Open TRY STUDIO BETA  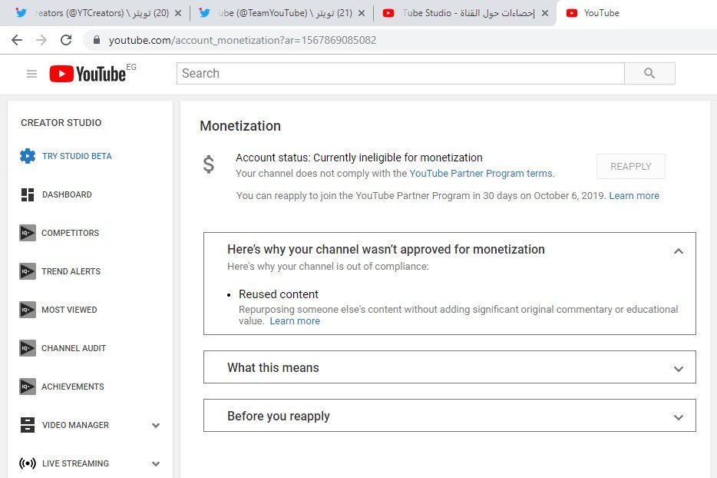77,156
